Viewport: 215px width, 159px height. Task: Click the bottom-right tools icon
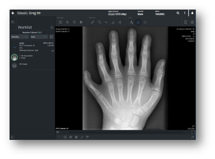pyautogui.click(x=192, y=137)
